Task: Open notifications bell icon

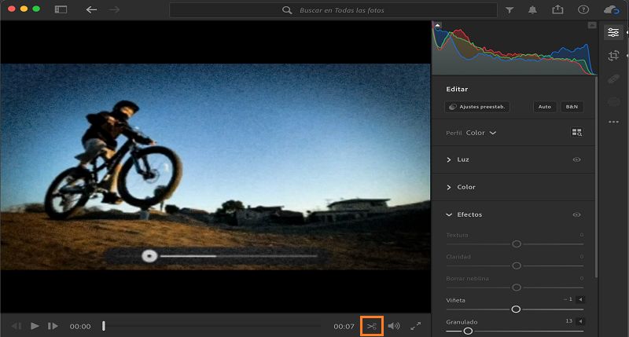Action: [532, 10]
